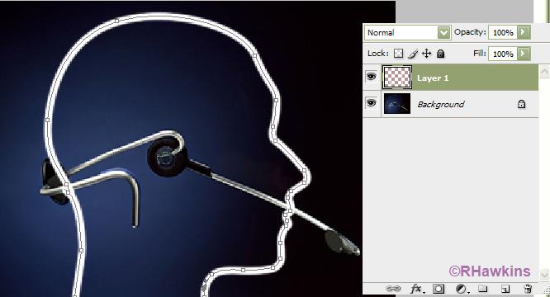Click the path anchor point at top of head
Image resolution: width=550 pixels, height=297 pixels.
point(116,21)
